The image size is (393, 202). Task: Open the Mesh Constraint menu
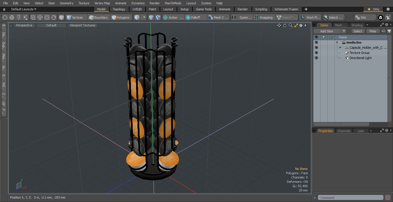219,17
